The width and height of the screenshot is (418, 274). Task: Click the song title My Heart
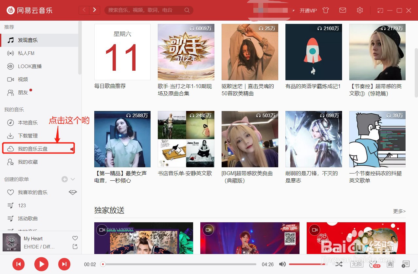click(33, 238)
